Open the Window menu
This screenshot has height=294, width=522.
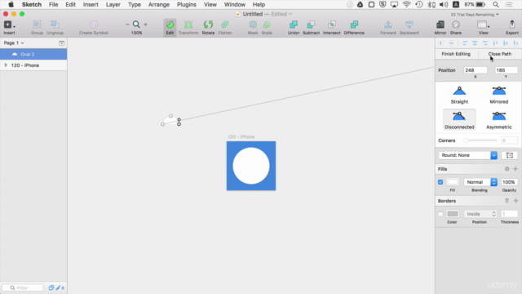[235, 5]
